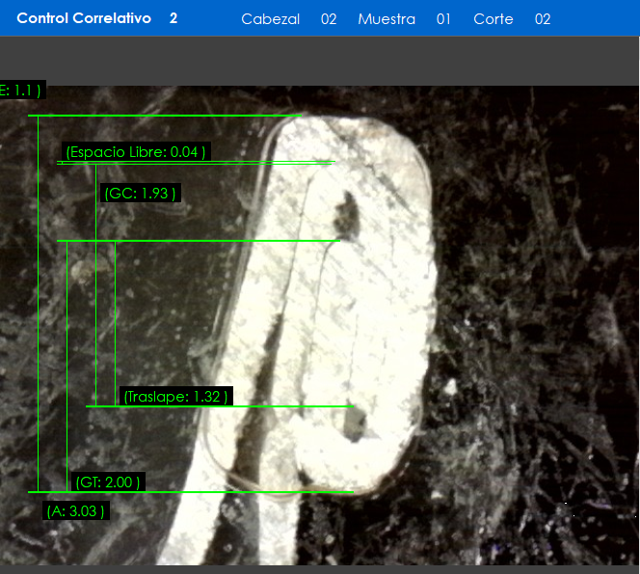640x574 pixels.
Task: Select the 02 value next to Cabezal
Action: [x=329, y=19]
